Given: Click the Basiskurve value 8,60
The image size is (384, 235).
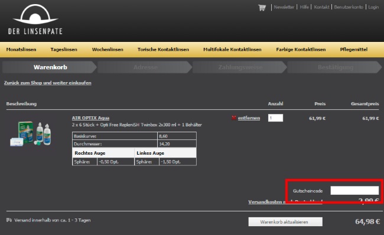Looking at the screenshot, I should (x=163, y=136).
